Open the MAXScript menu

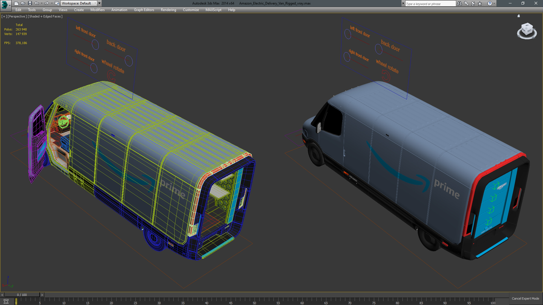pyautogui.click(x=214, y=10)
